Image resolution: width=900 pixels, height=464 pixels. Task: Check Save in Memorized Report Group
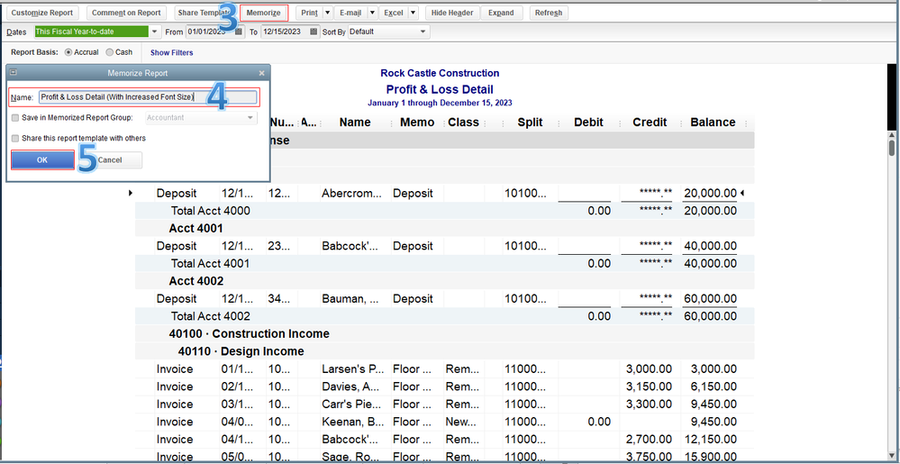coord(15,118)
